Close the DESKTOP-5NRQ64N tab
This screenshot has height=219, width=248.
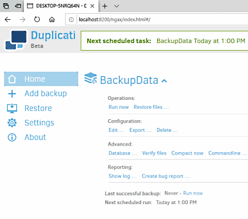pos(93,6)
